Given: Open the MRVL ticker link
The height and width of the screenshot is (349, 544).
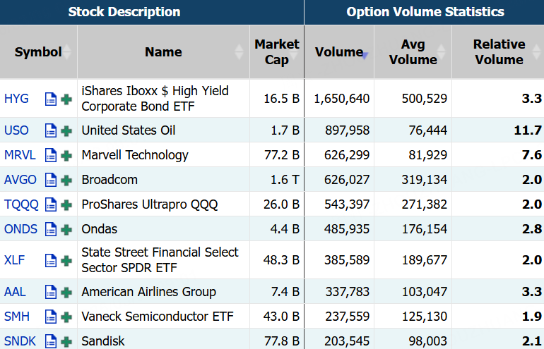Looking at the screenshot, I should click(18, 155).
